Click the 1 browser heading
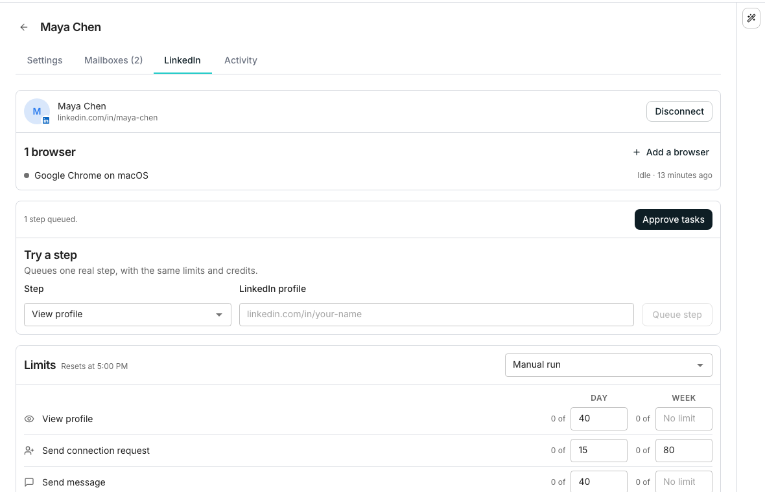This screenshot has height=492, width=765. tap(50, 153)
